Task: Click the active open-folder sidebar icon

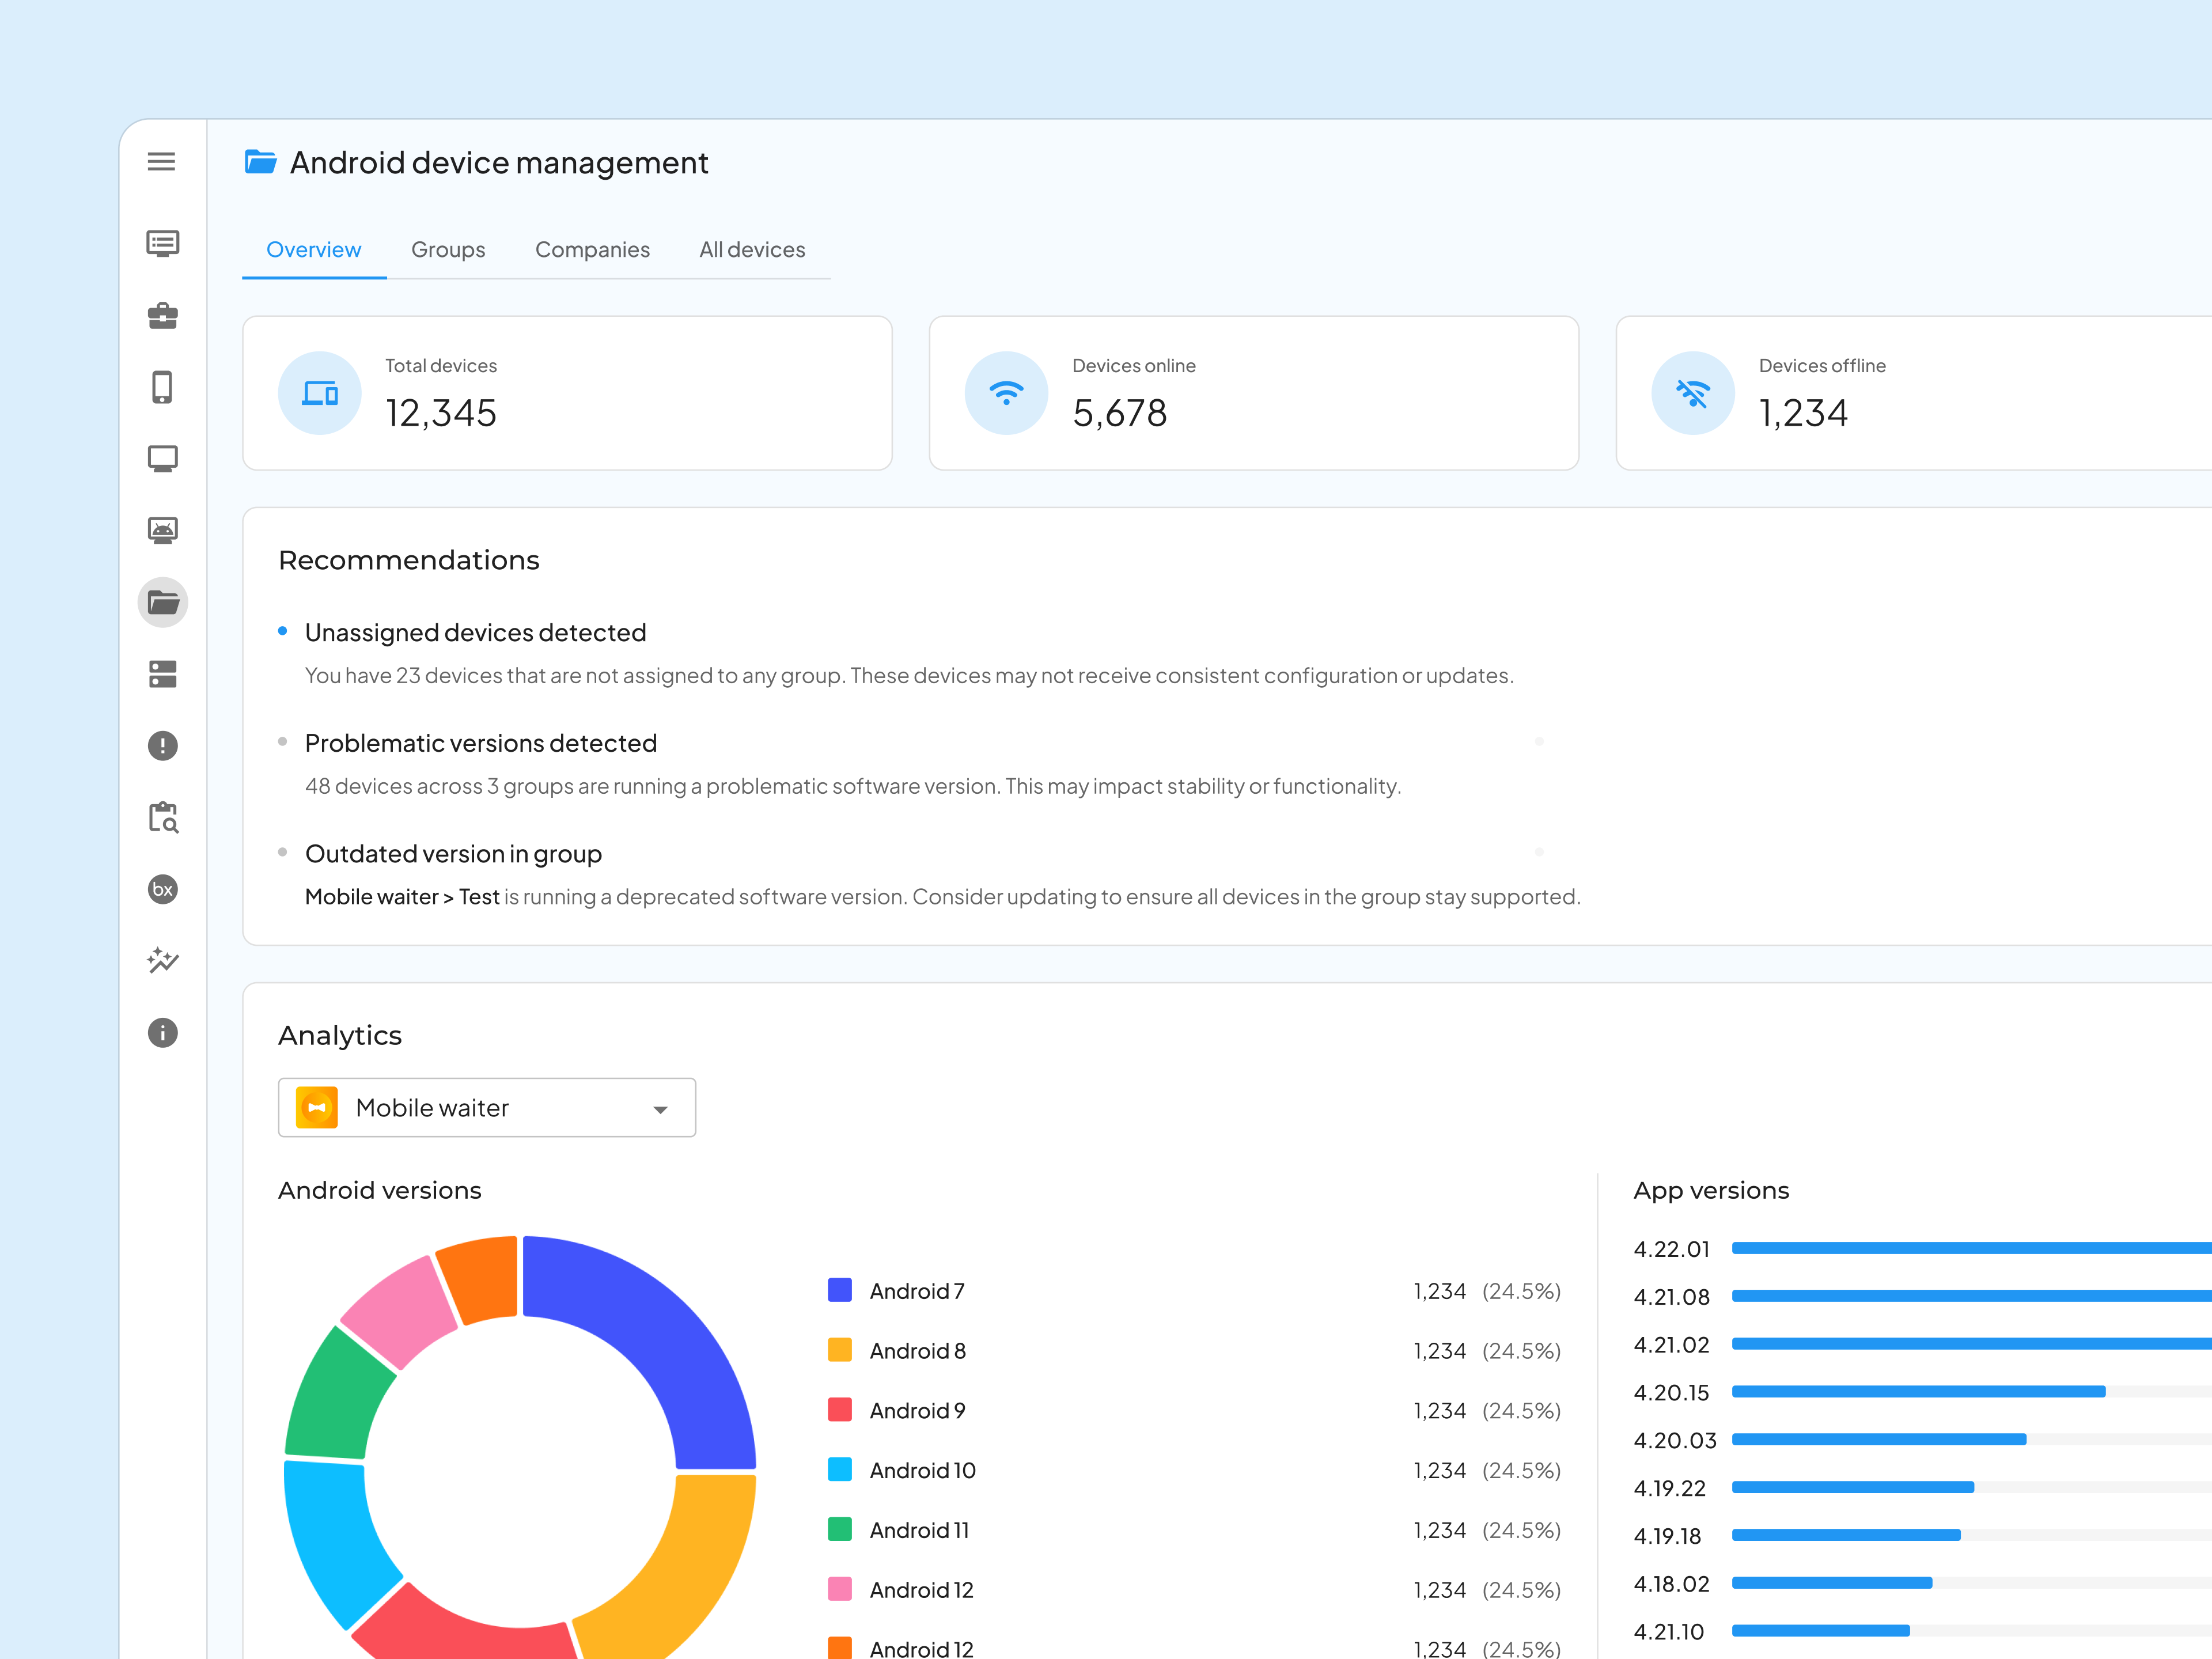Action: tap(162, 602)
